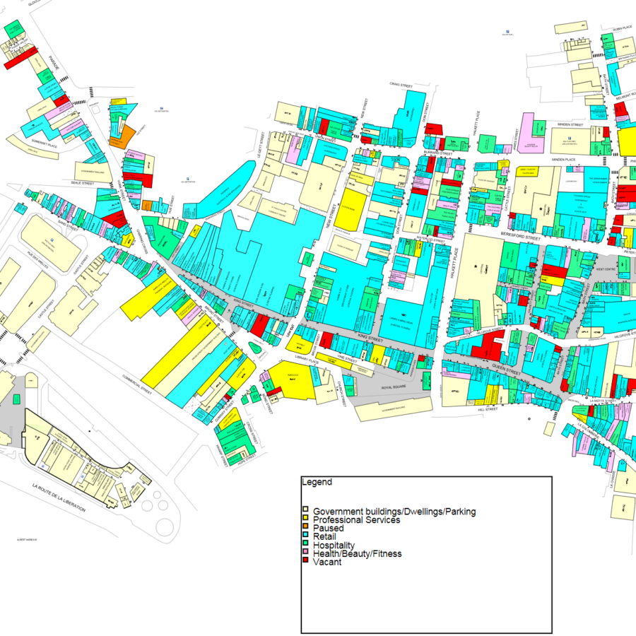Click the 'BOND STREET' map label
The width and height of the screenshot is (636, 636).
pos(266,404)
